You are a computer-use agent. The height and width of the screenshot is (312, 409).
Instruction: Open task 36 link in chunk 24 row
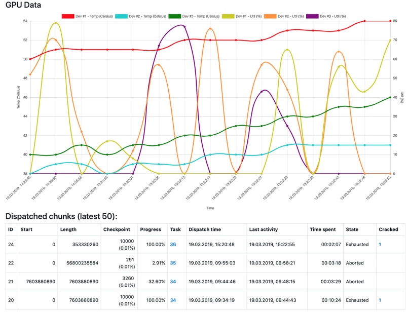click(x=173, y=244)
